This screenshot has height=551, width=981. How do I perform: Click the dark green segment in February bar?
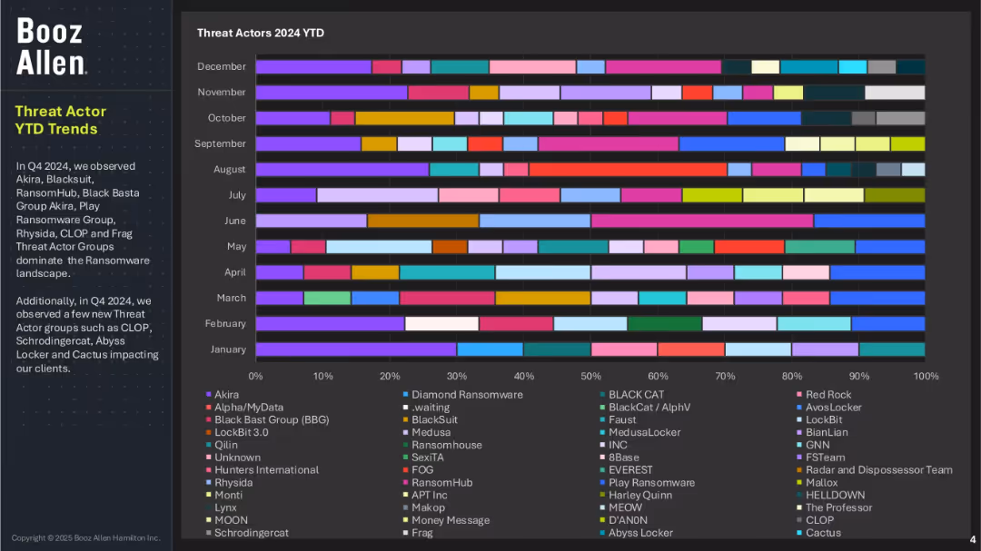pos(664,323)
